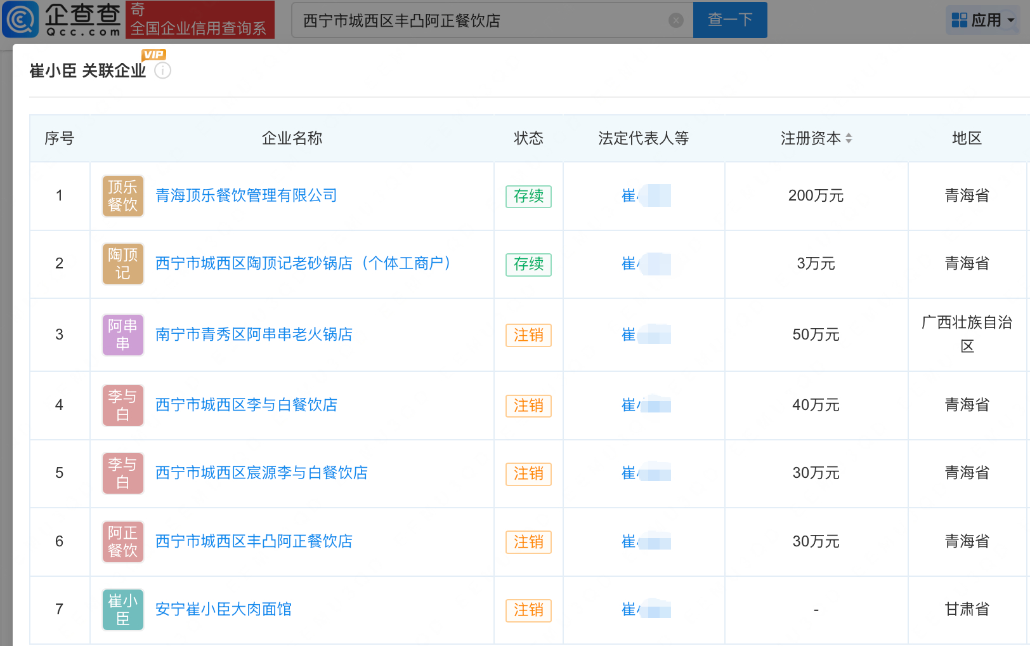
Task: Click the 200万元 registered capital cell
Action: tap(816, 195)
